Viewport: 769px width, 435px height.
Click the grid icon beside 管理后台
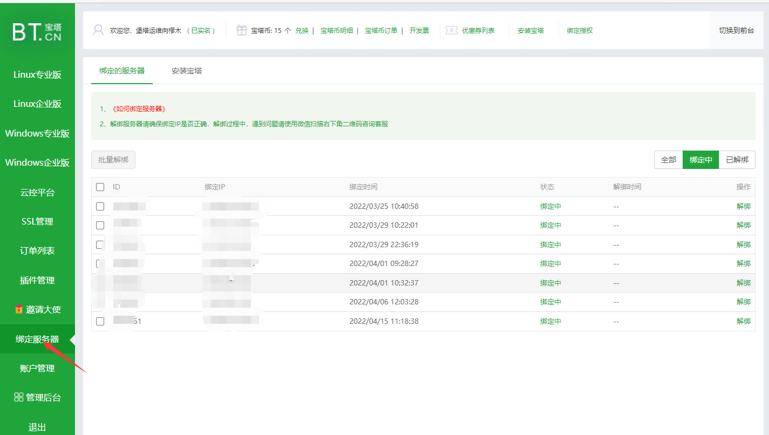click(x=19, y=397)
